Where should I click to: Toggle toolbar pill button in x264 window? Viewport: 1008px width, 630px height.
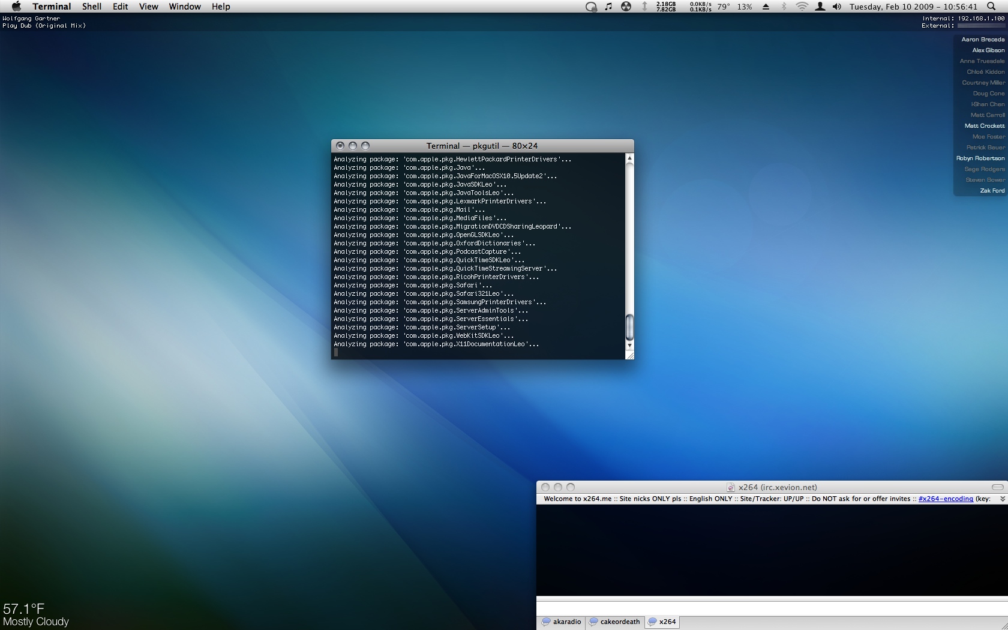click(997, 487)
